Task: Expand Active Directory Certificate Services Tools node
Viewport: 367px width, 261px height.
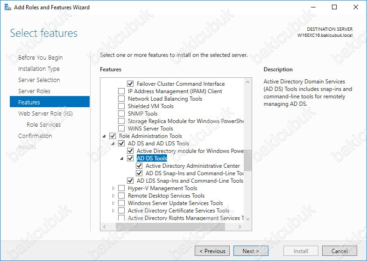Action: pos(113,211)
